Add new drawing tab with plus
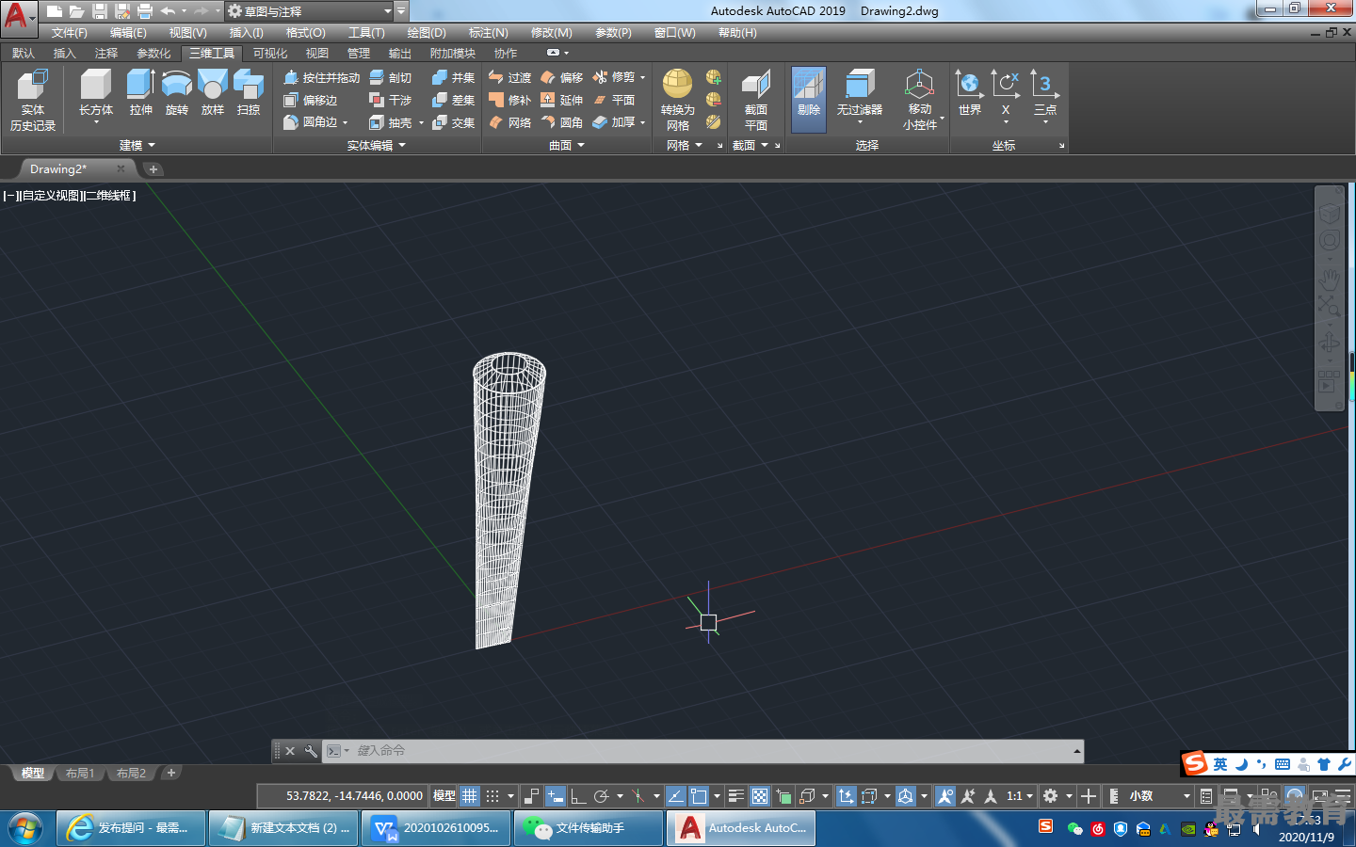The height and width of the screenshot is (847, 1356). [153, 169]
